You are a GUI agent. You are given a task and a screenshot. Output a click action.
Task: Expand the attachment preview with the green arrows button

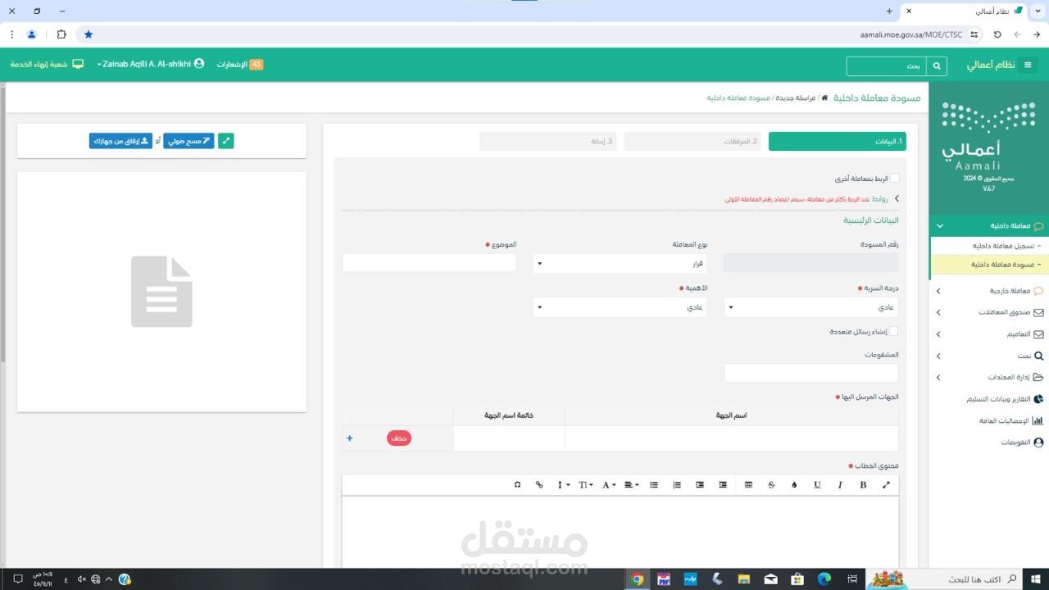click(x=226, y=141)
